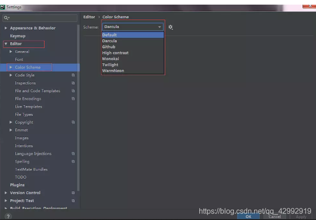Expand the Copyright node arrow
The image size is (316, 220).
[x=11, y=122]
